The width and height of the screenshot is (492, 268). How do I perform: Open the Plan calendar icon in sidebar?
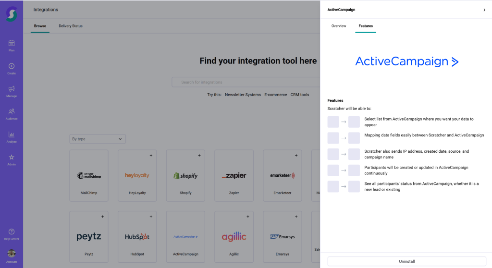point(12,44)
